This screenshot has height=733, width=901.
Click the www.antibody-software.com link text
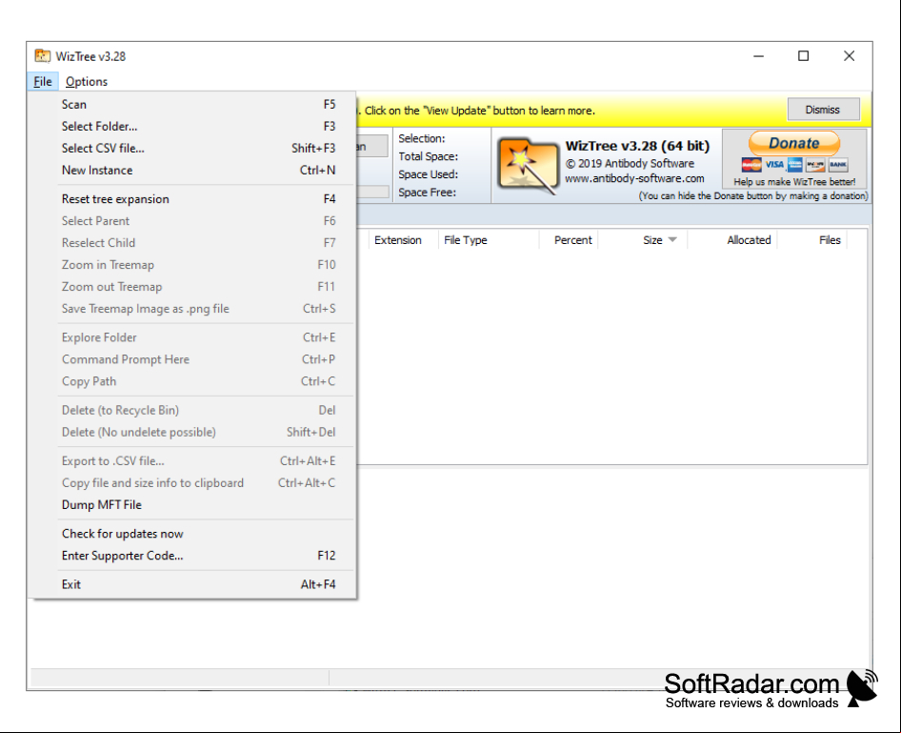click(x=634, y=178)
